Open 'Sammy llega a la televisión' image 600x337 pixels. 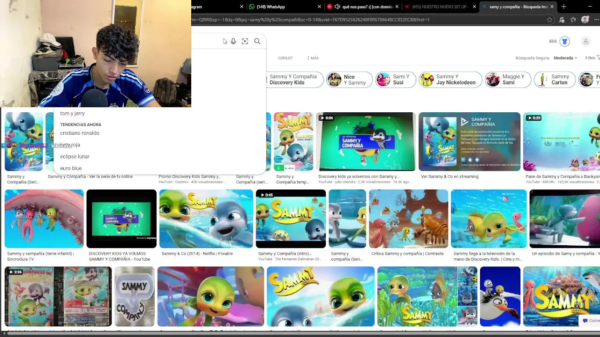pos(489,219)
